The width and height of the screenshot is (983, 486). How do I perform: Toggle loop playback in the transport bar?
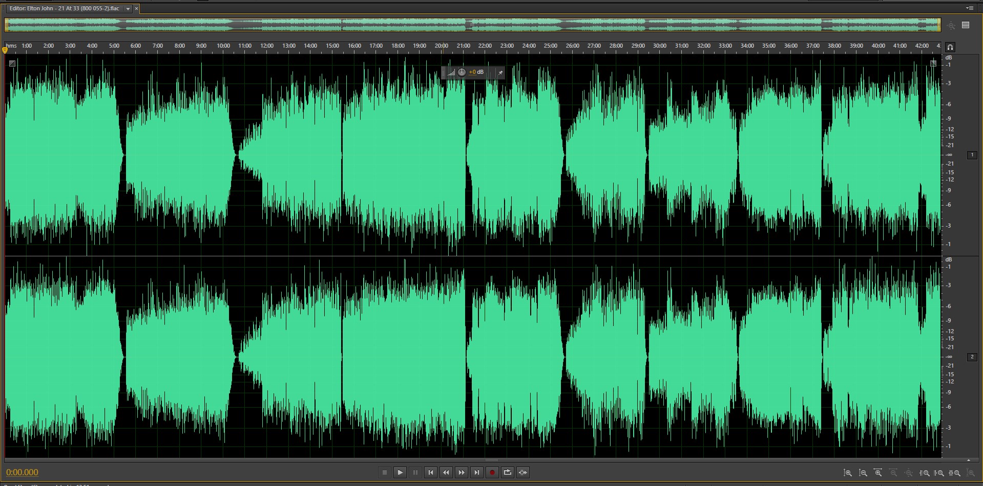click(508, 473)
